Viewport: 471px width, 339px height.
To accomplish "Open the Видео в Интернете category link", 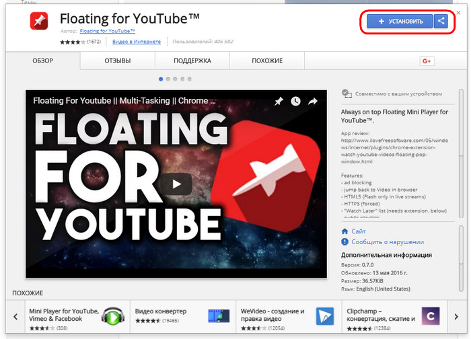I will click(137, 42).
